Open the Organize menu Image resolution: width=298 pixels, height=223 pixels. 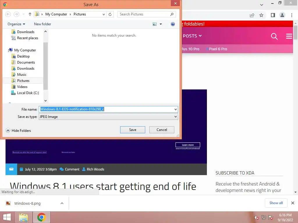click(x=16, y=24)
